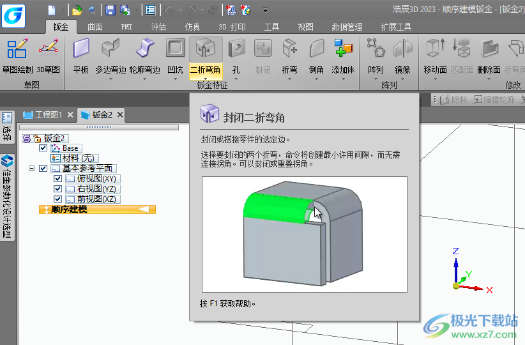The height and width of the screenshot is (345, 525).
Task: Select the 镜像 mirror tool
Action: pos(402,56)
